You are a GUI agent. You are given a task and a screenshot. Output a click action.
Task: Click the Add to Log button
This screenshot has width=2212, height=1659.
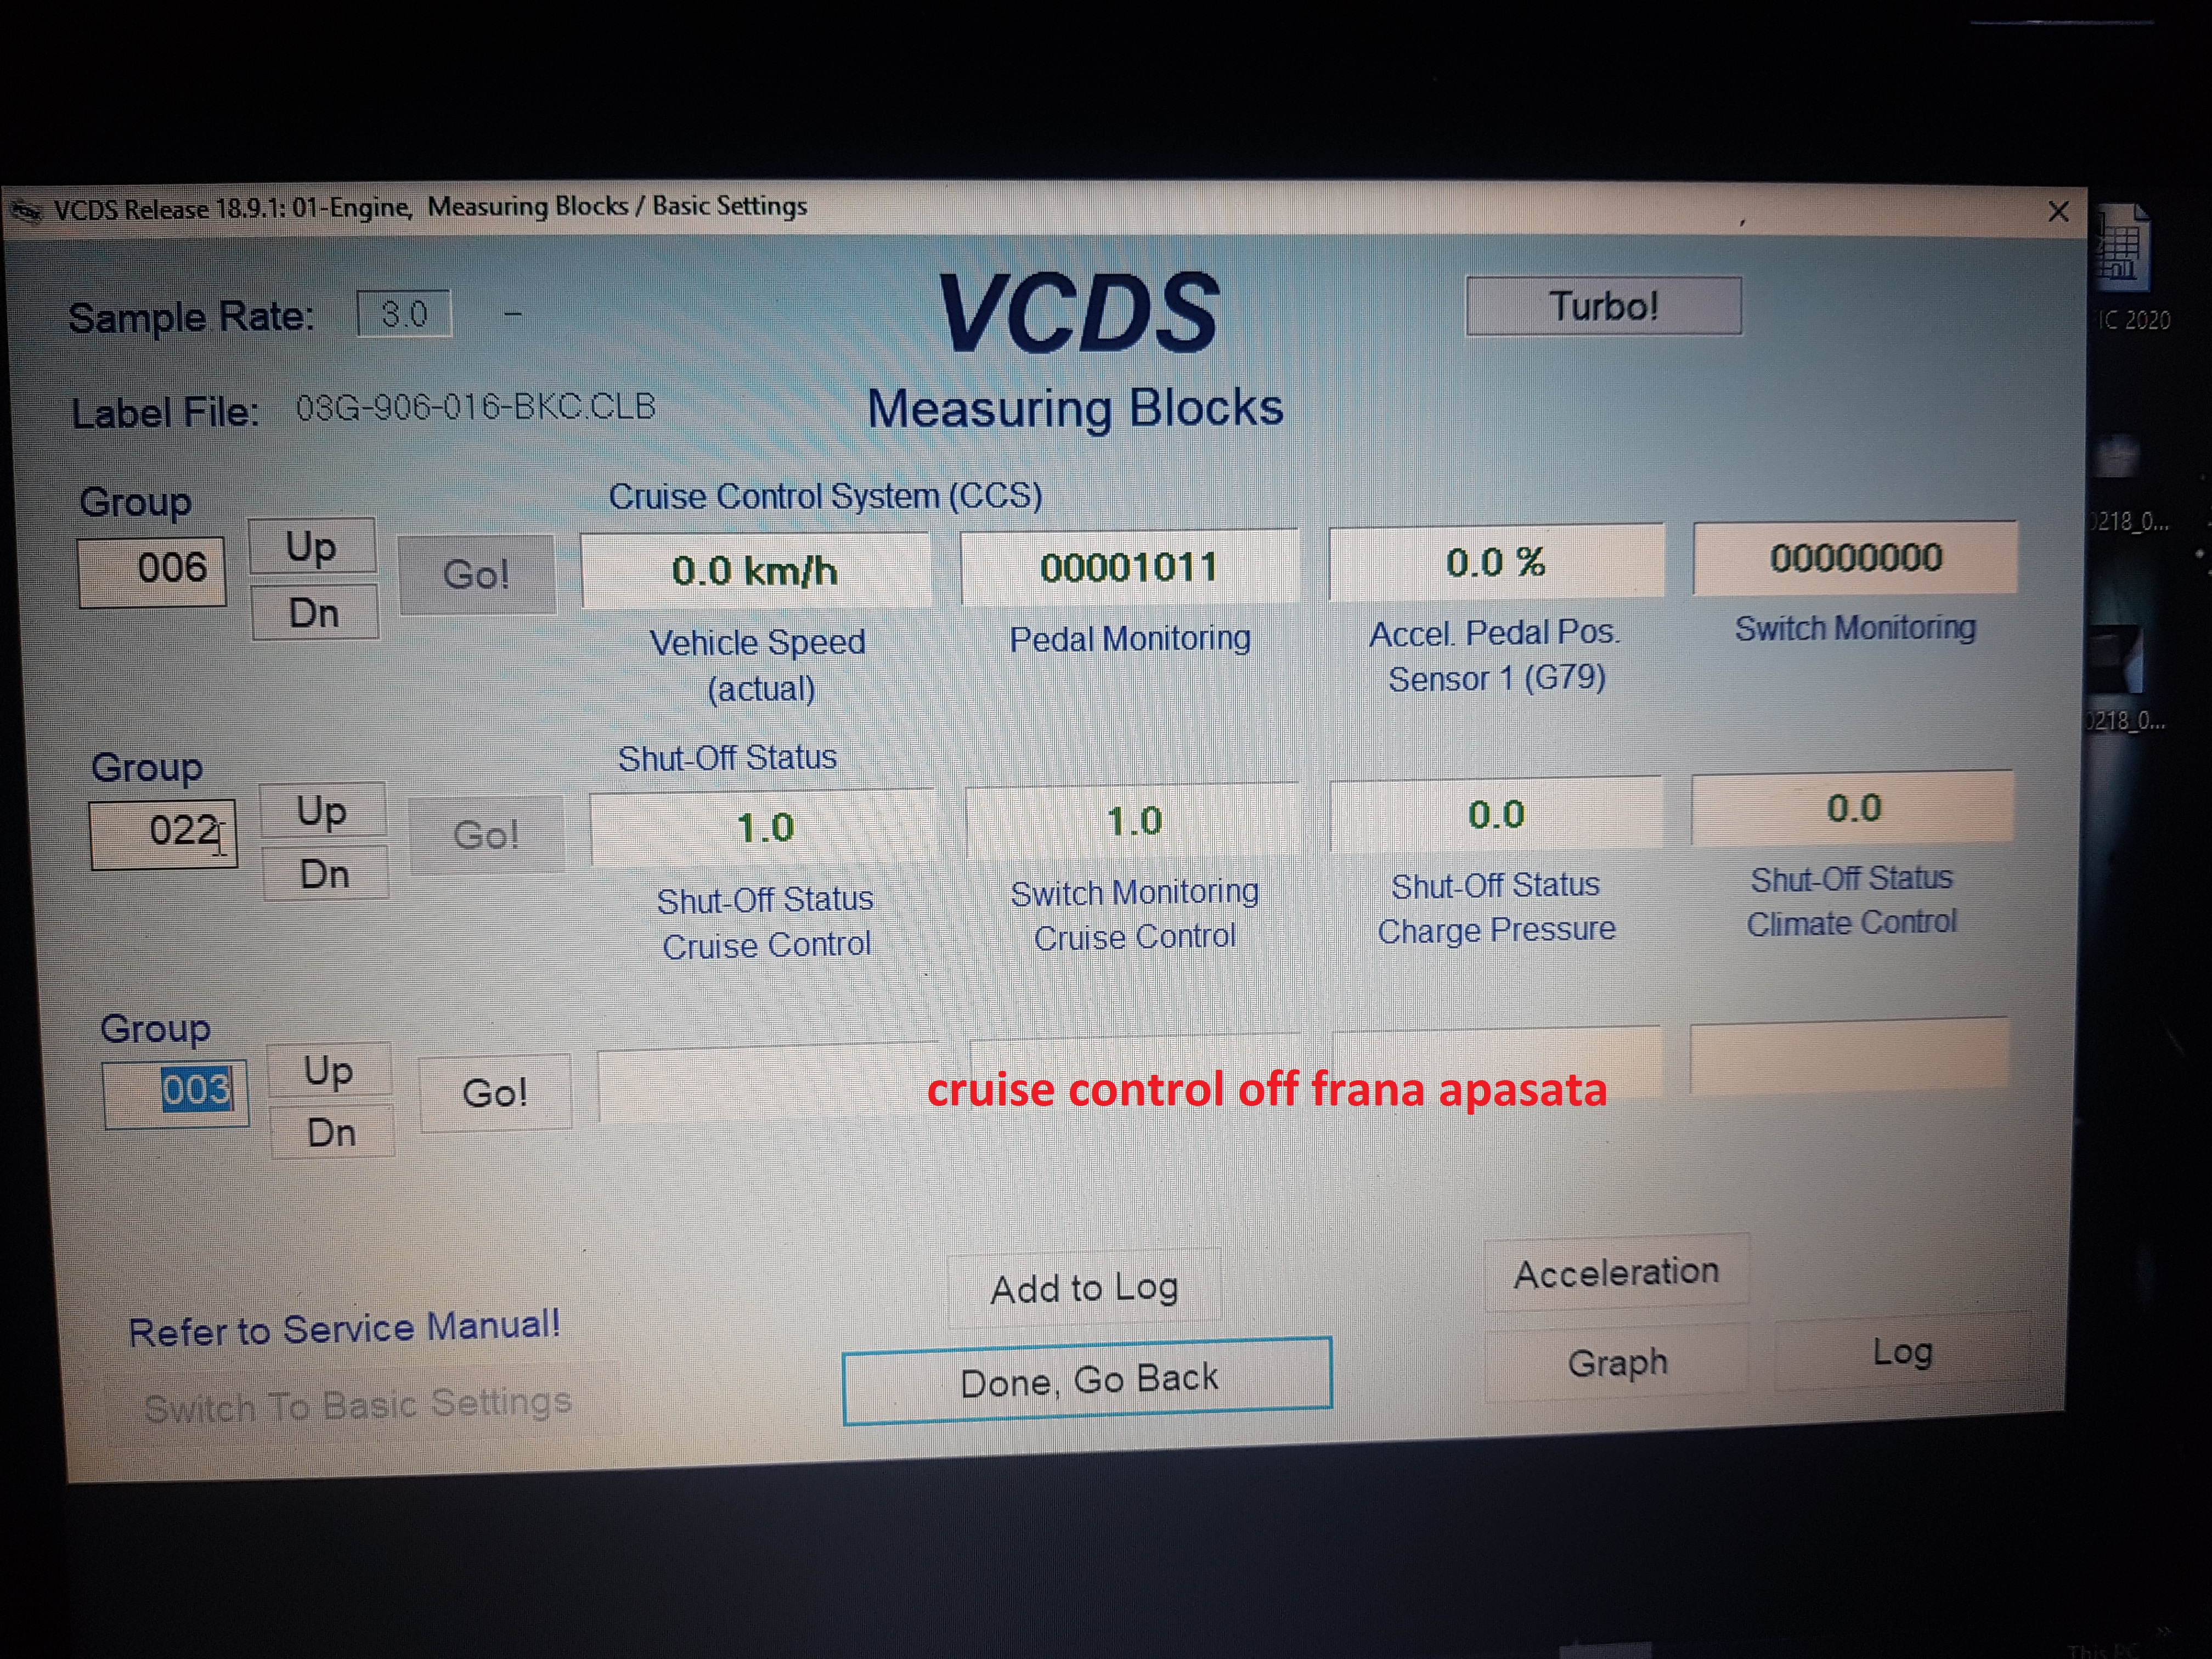tap(1085, 1288)
